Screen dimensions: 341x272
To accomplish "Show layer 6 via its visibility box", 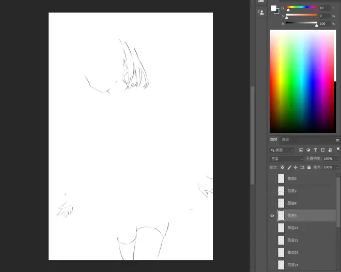I will (272, 178).
